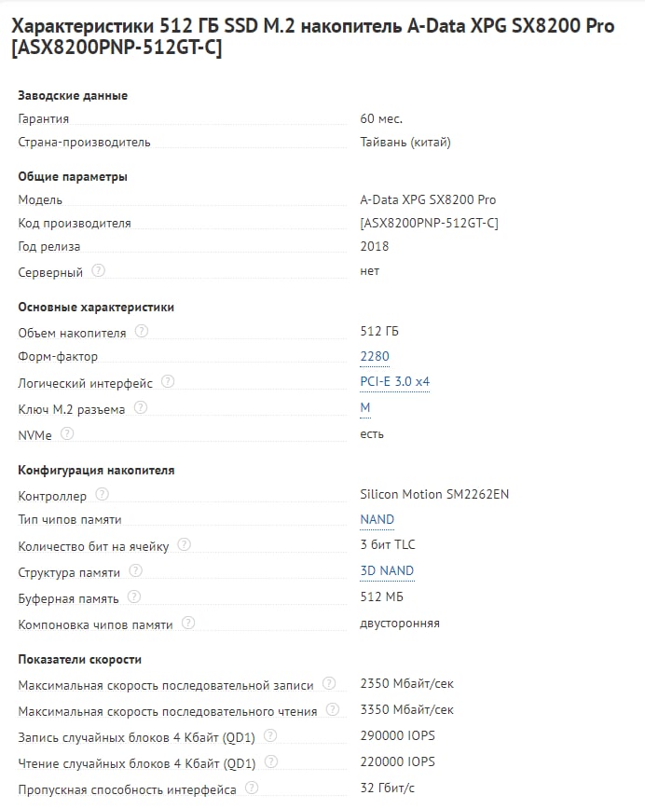Follow the PCI-E 3.0 x4 link
The image size is (645, 809).
[394, 381]
